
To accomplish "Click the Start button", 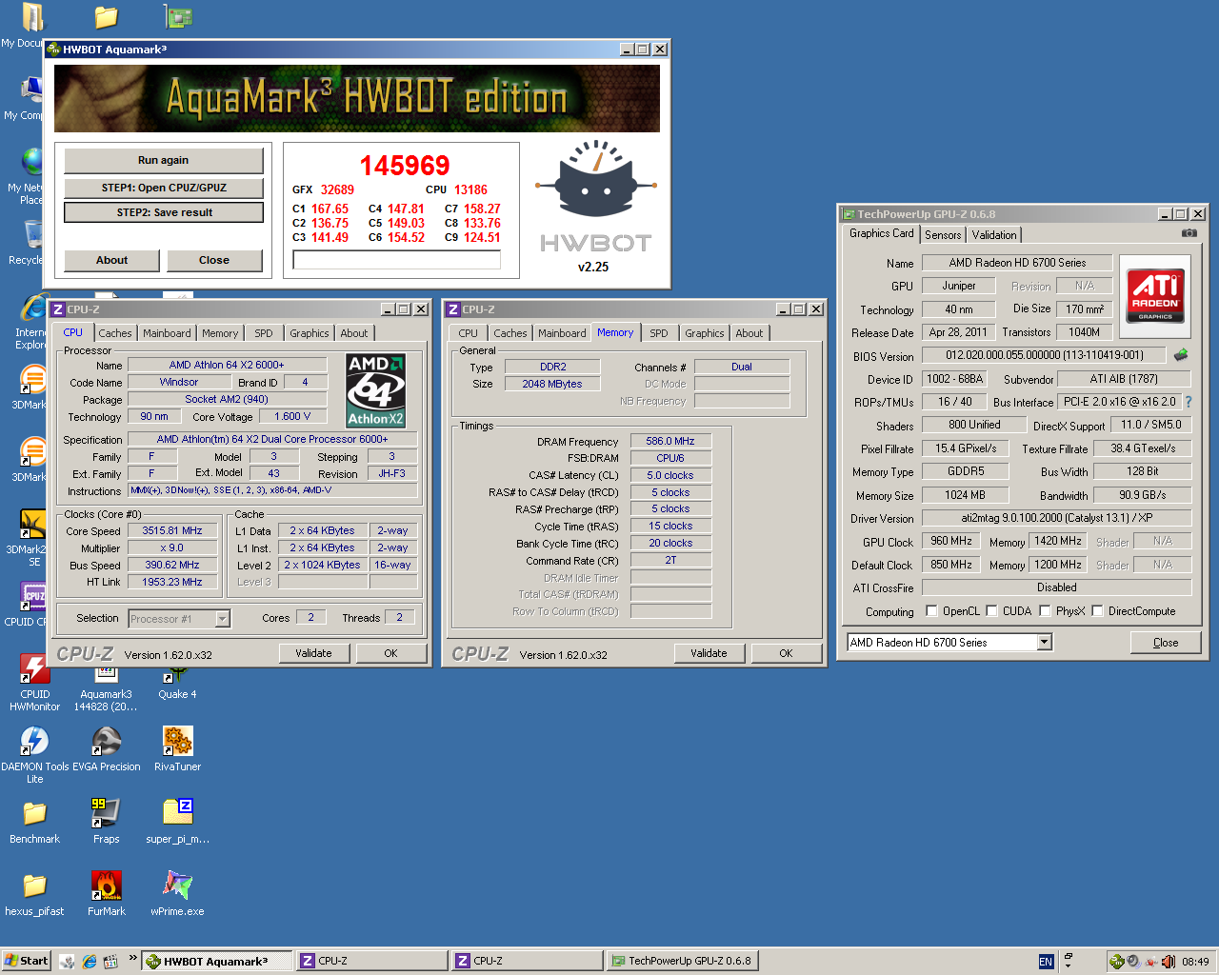I will (x=26, y=961).
